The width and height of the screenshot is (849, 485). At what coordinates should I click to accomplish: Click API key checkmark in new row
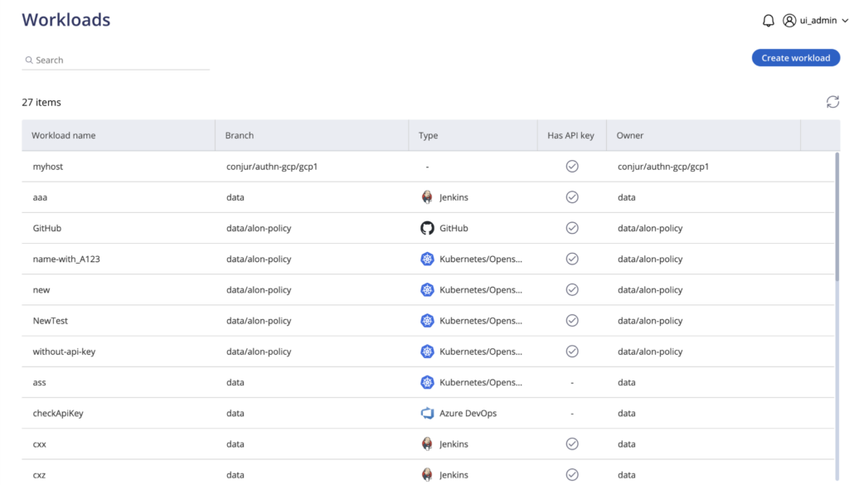pos(572,289)
